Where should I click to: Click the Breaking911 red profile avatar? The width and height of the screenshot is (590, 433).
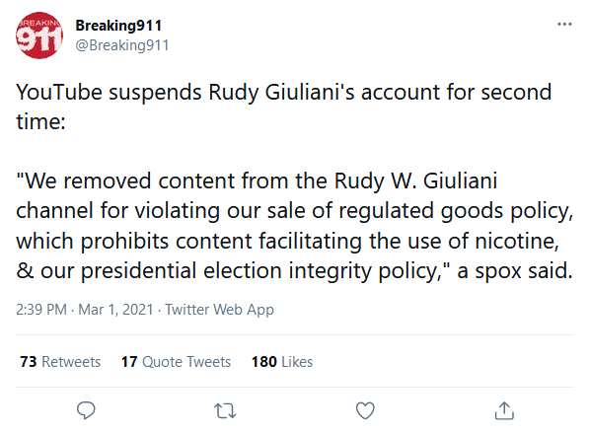39,36
